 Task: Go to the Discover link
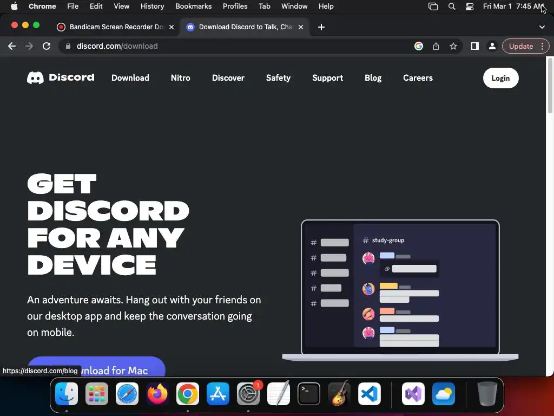[x=228, y=78]
